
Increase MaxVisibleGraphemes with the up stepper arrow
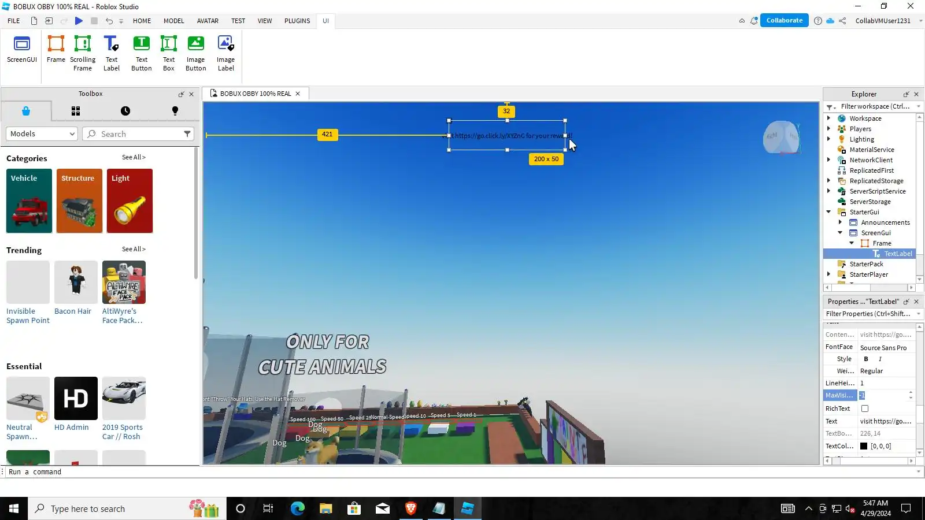click(x=911, y=392)
